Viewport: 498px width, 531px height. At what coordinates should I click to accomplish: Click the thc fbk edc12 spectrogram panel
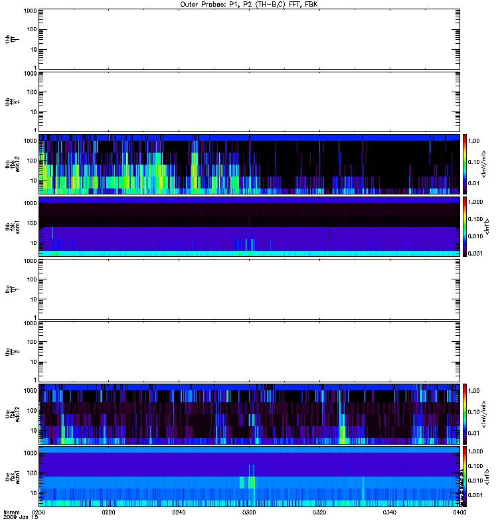249,414
